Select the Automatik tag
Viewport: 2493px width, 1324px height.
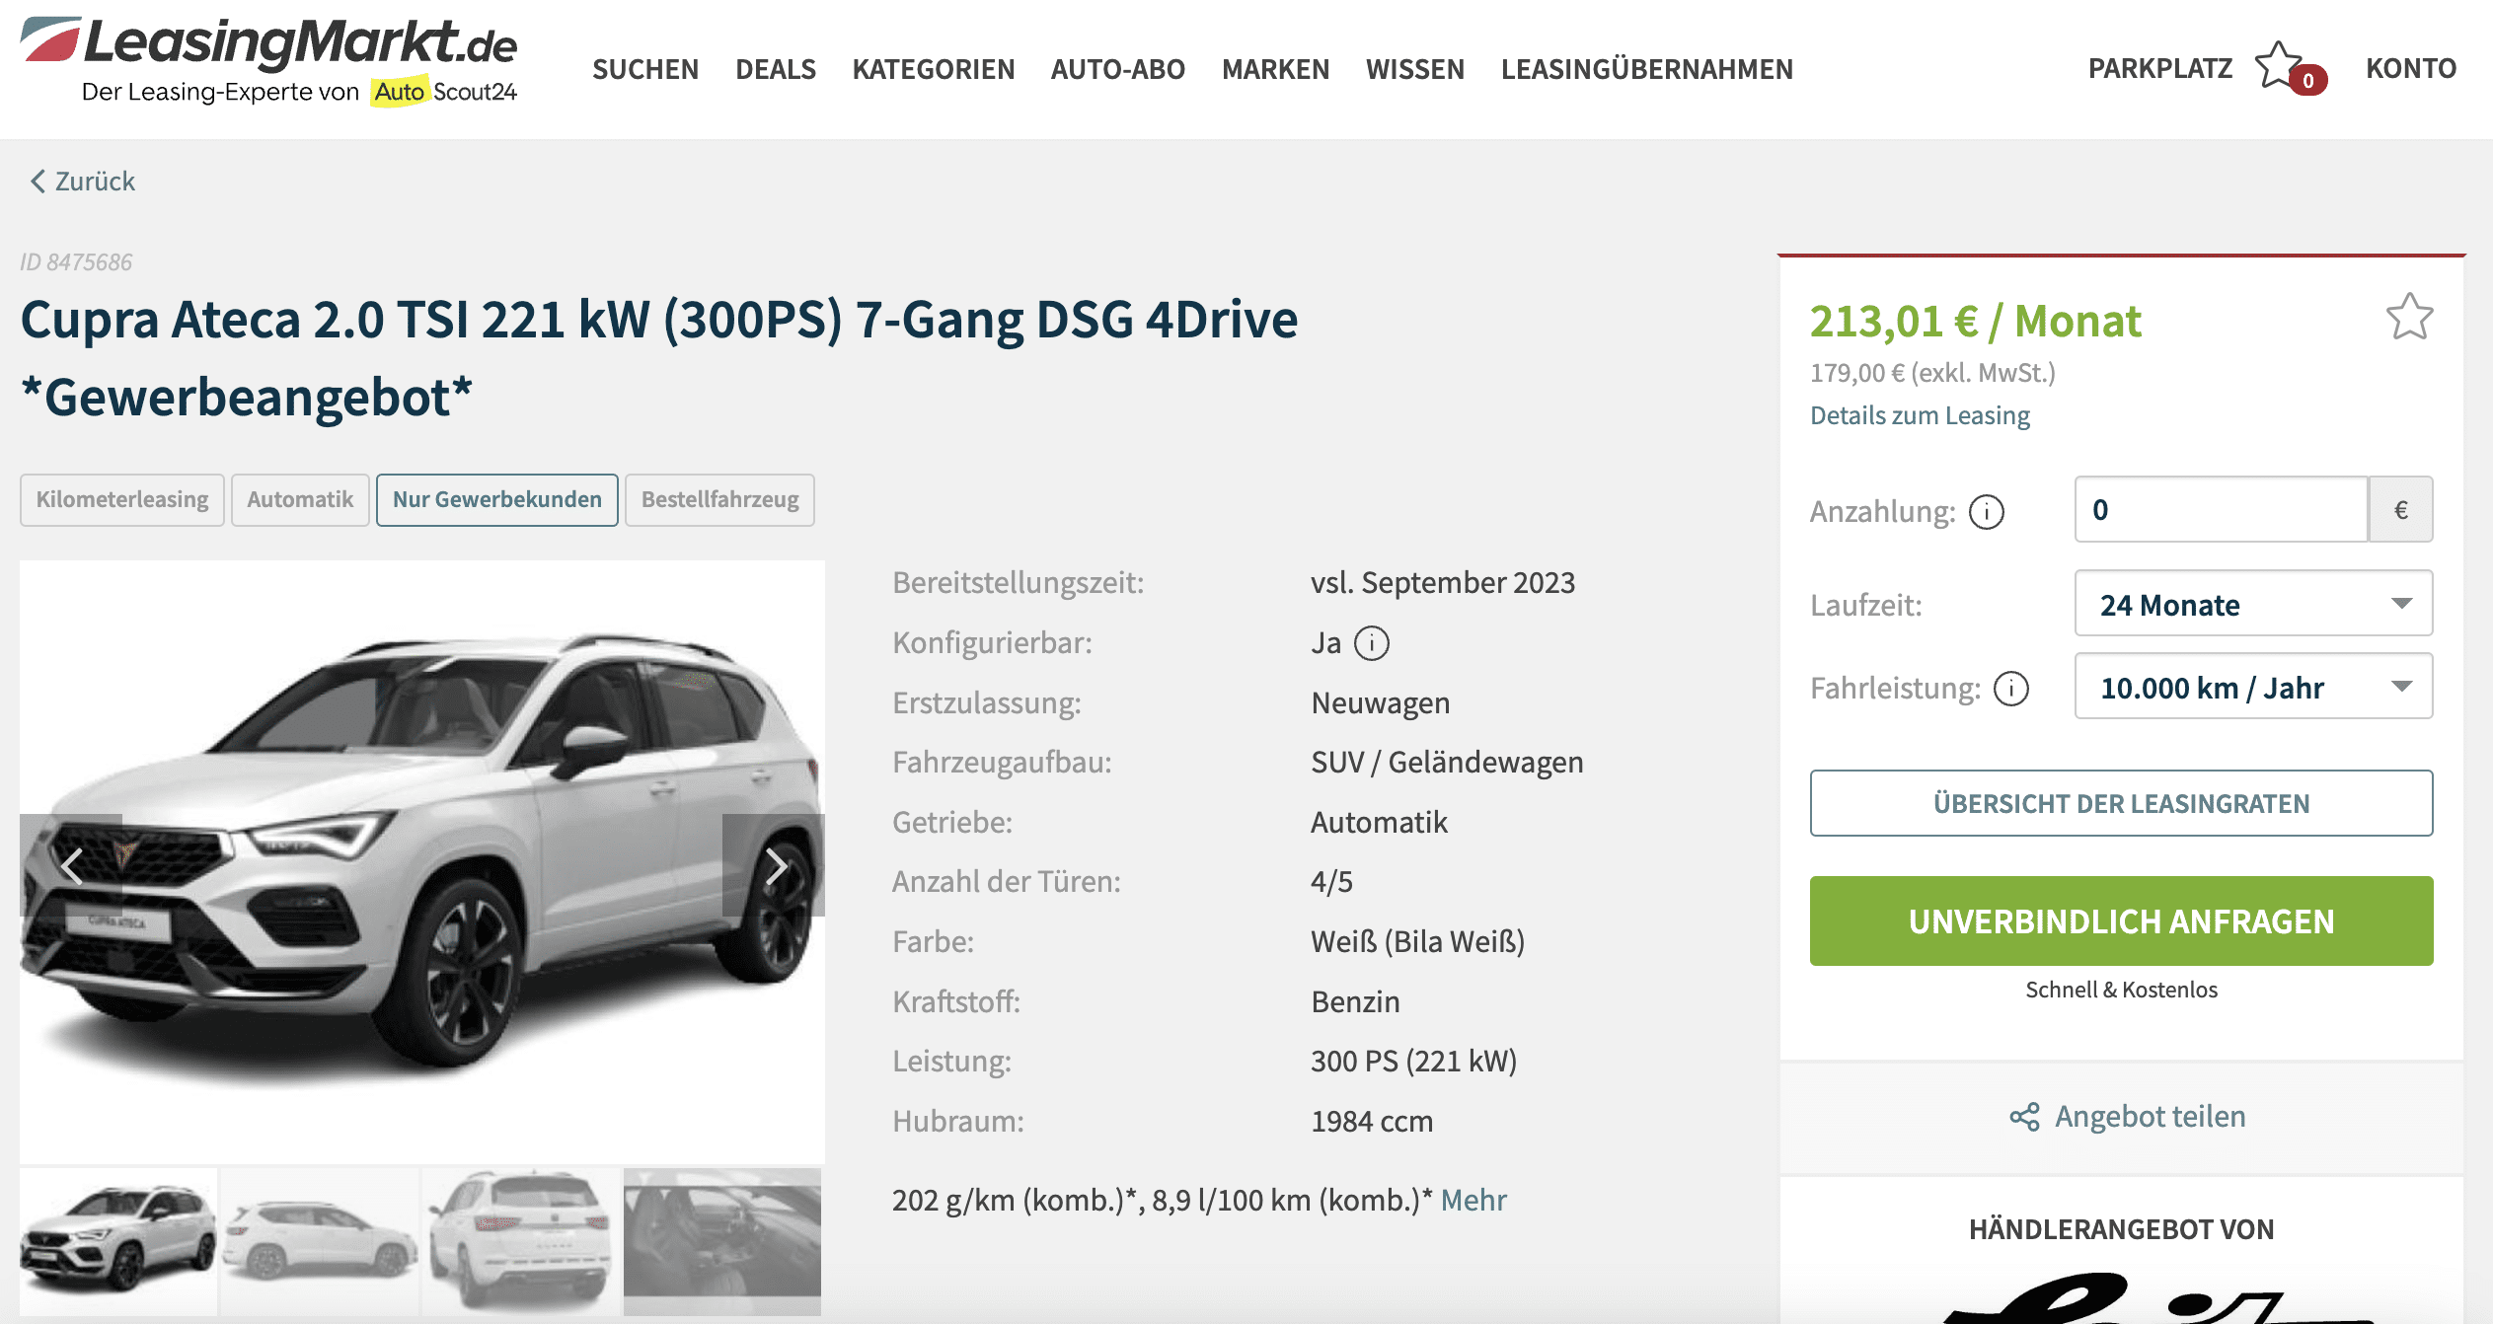pos(300,500)
